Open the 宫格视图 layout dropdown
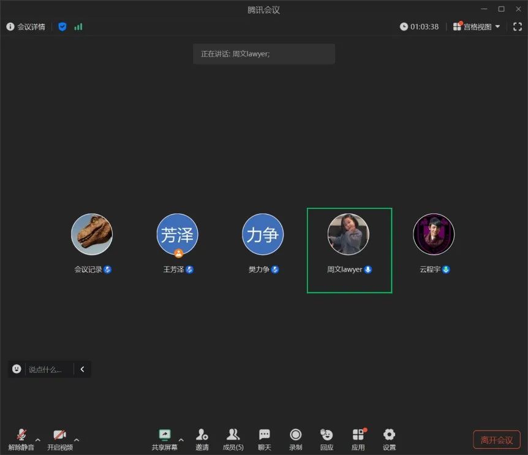Screen dimensions: 528x455 pos(477,26)
